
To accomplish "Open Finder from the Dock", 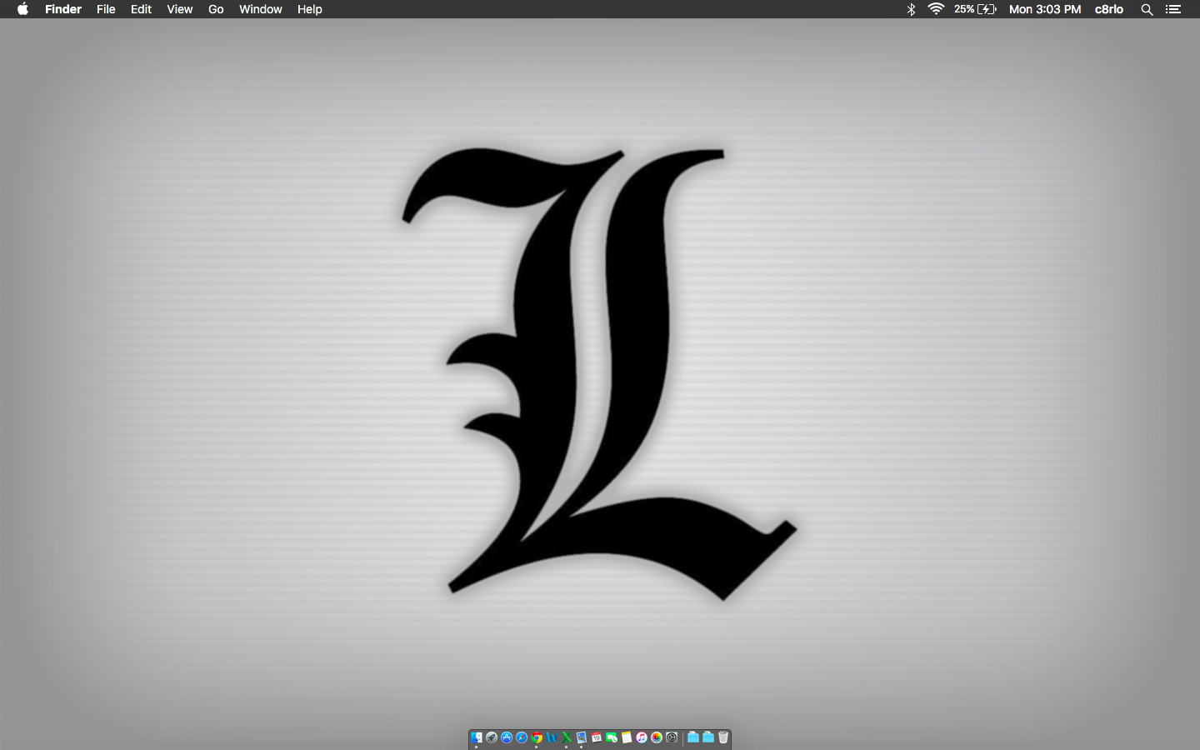I will pyautogui.click(x=477, y=737).
